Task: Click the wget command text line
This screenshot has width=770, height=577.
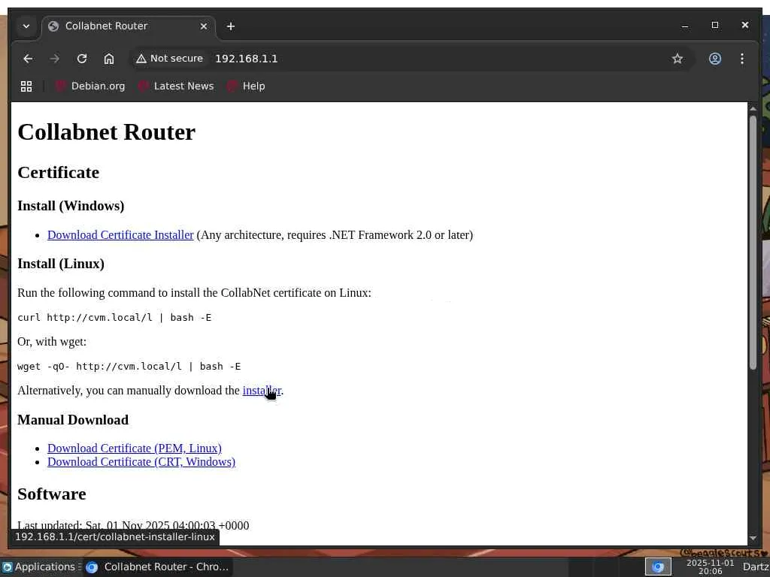Action: click(129, 367)
